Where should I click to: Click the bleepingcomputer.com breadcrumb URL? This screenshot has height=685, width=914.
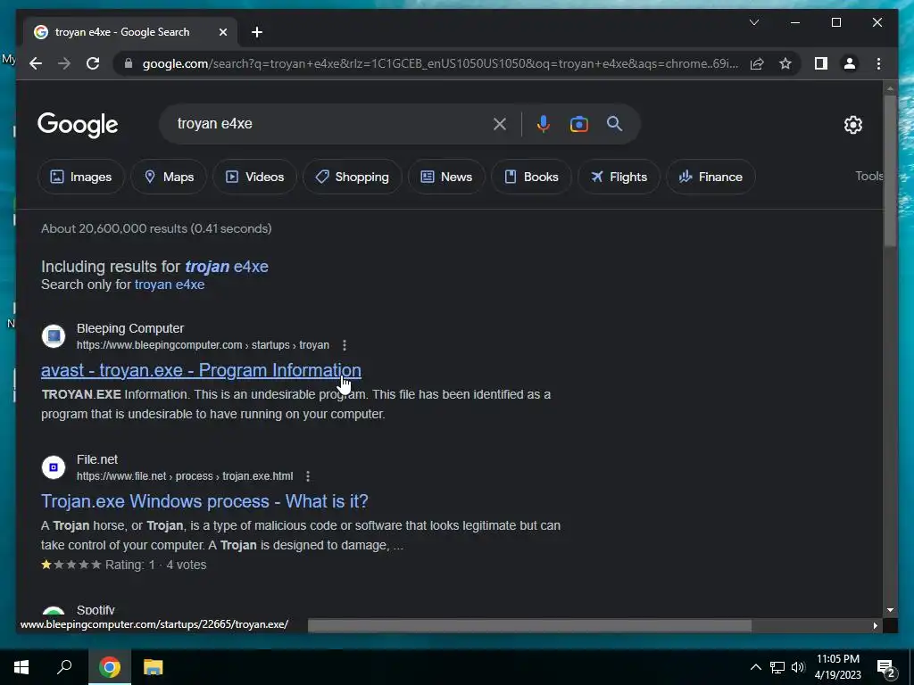(x=203, y=345)
